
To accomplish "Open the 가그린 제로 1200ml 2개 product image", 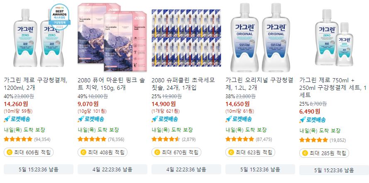I will point(39,37).
